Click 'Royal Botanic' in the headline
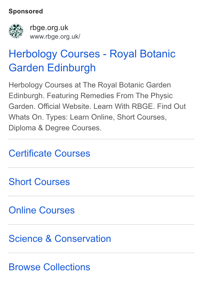This screenshot has height=281, width=203. [142, 54]
